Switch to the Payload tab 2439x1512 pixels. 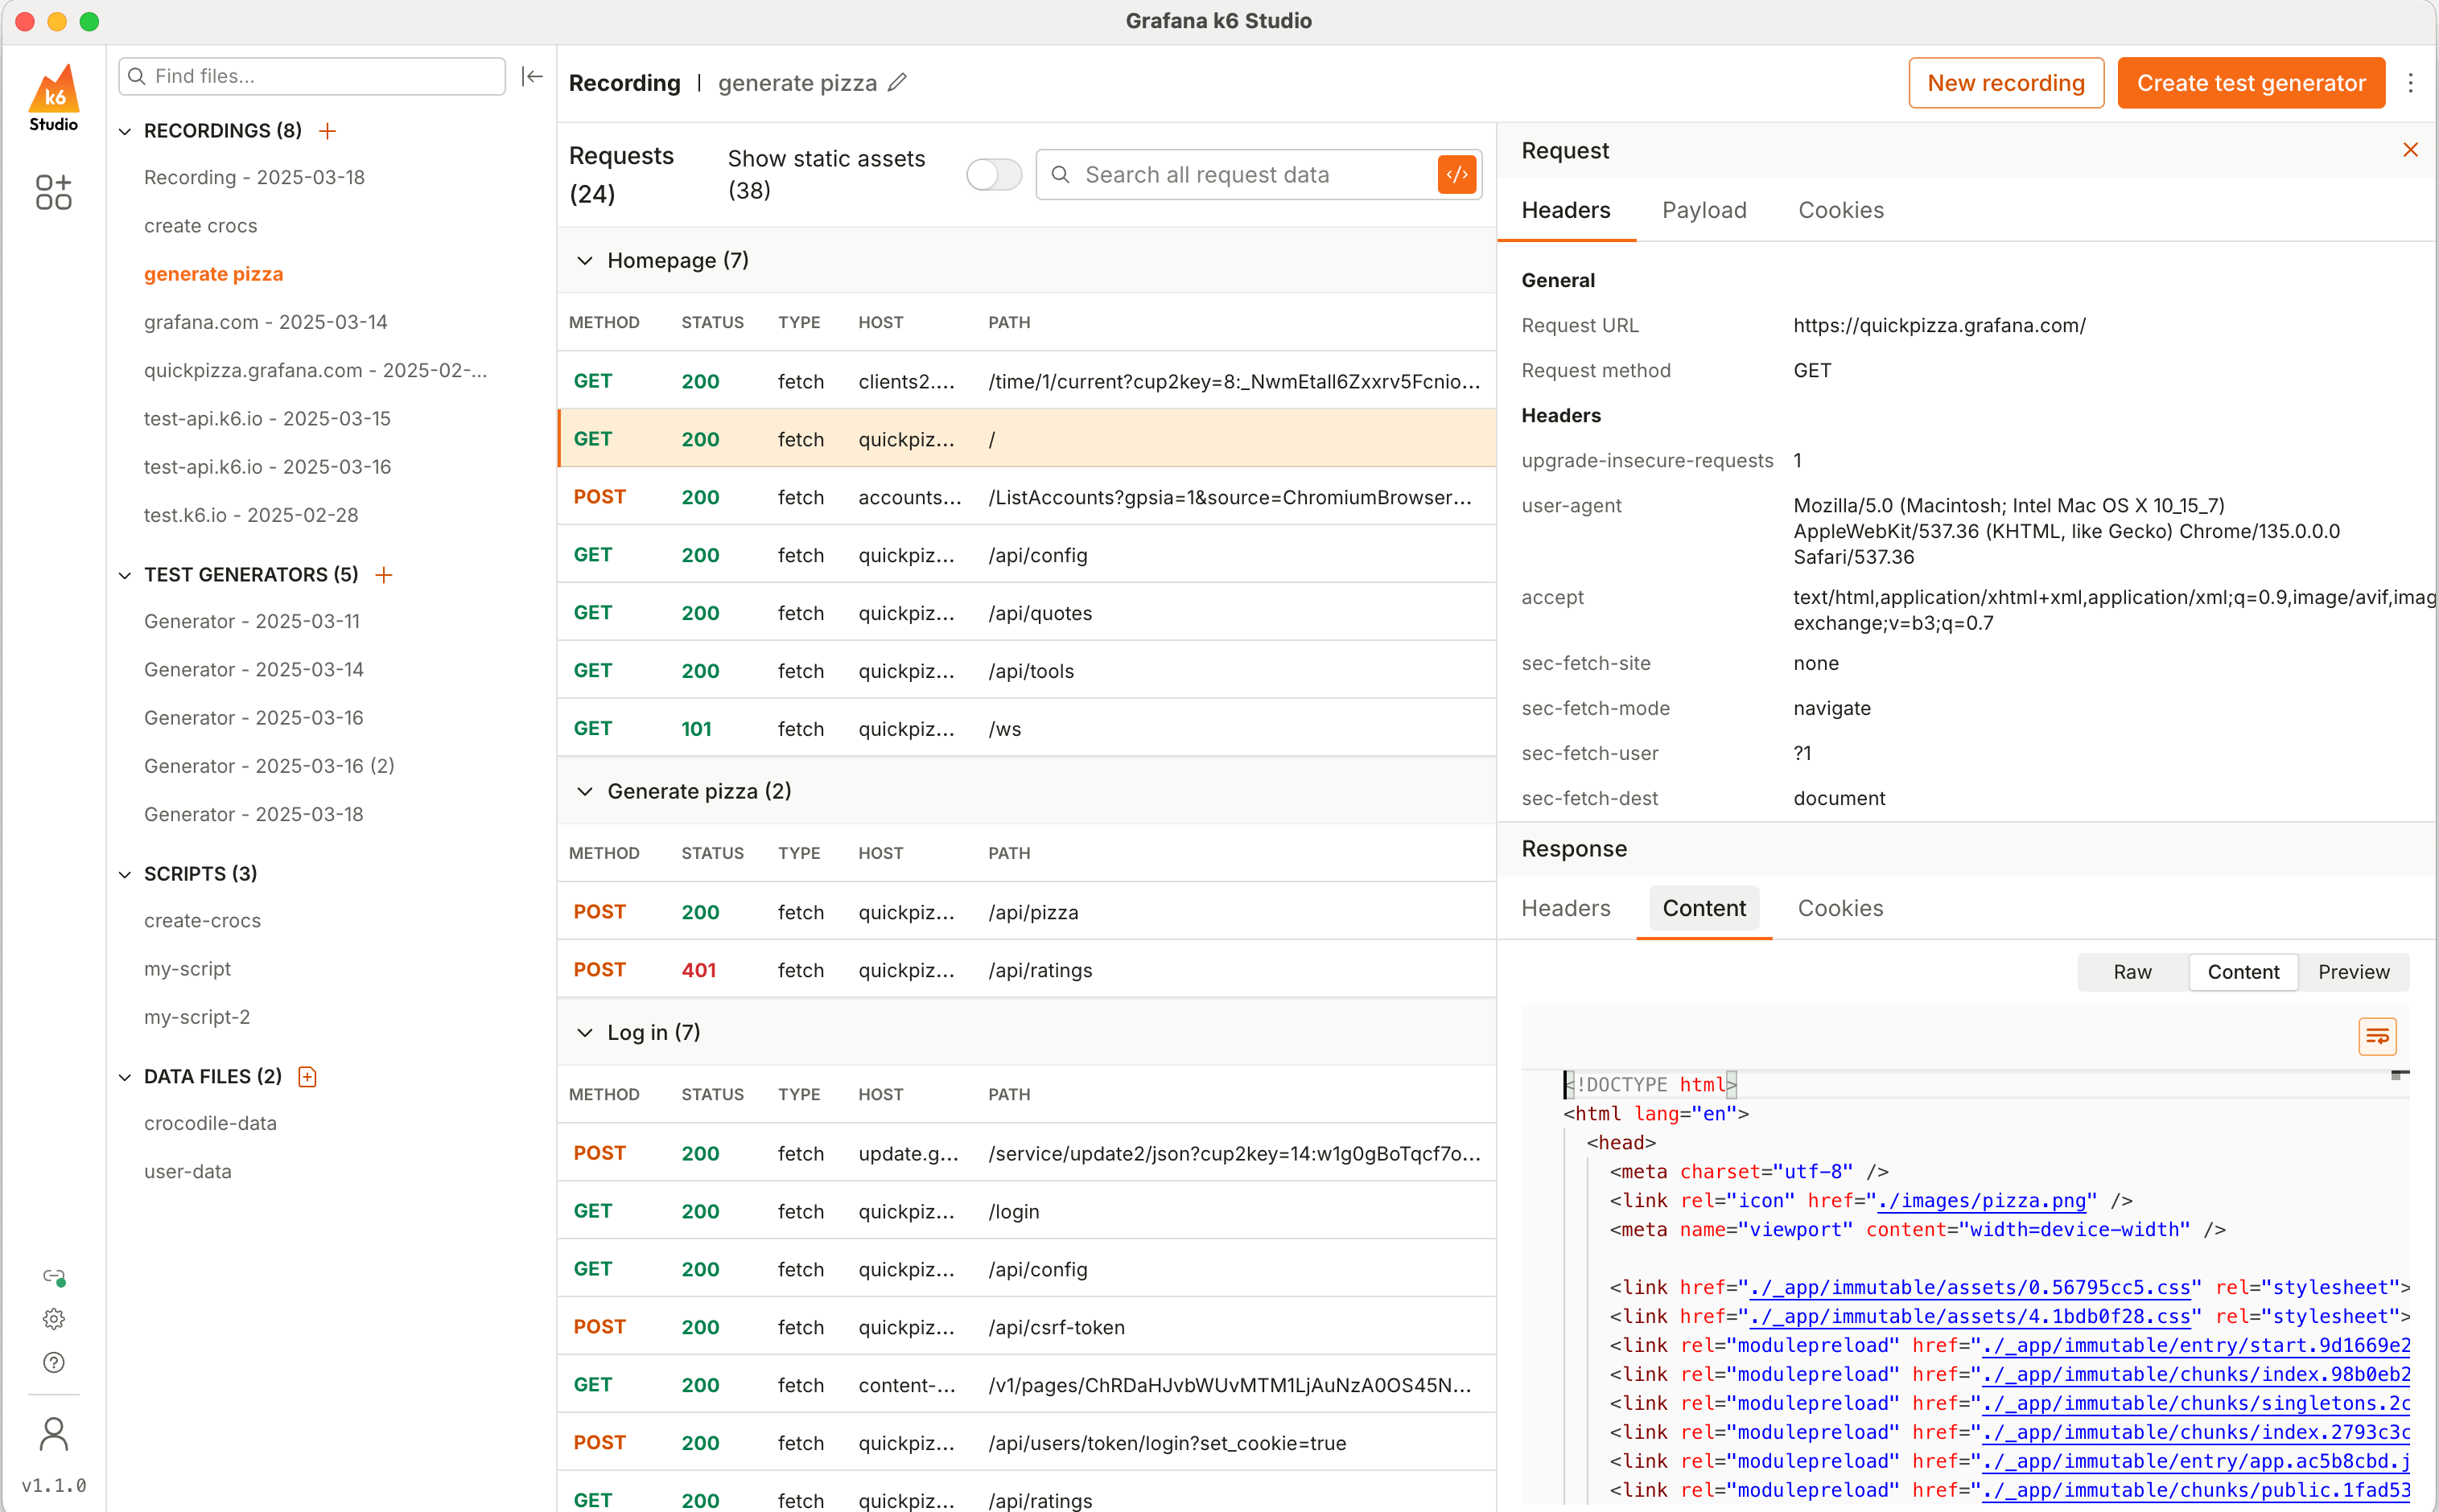pyautogui.click(x=1704, y=210)
